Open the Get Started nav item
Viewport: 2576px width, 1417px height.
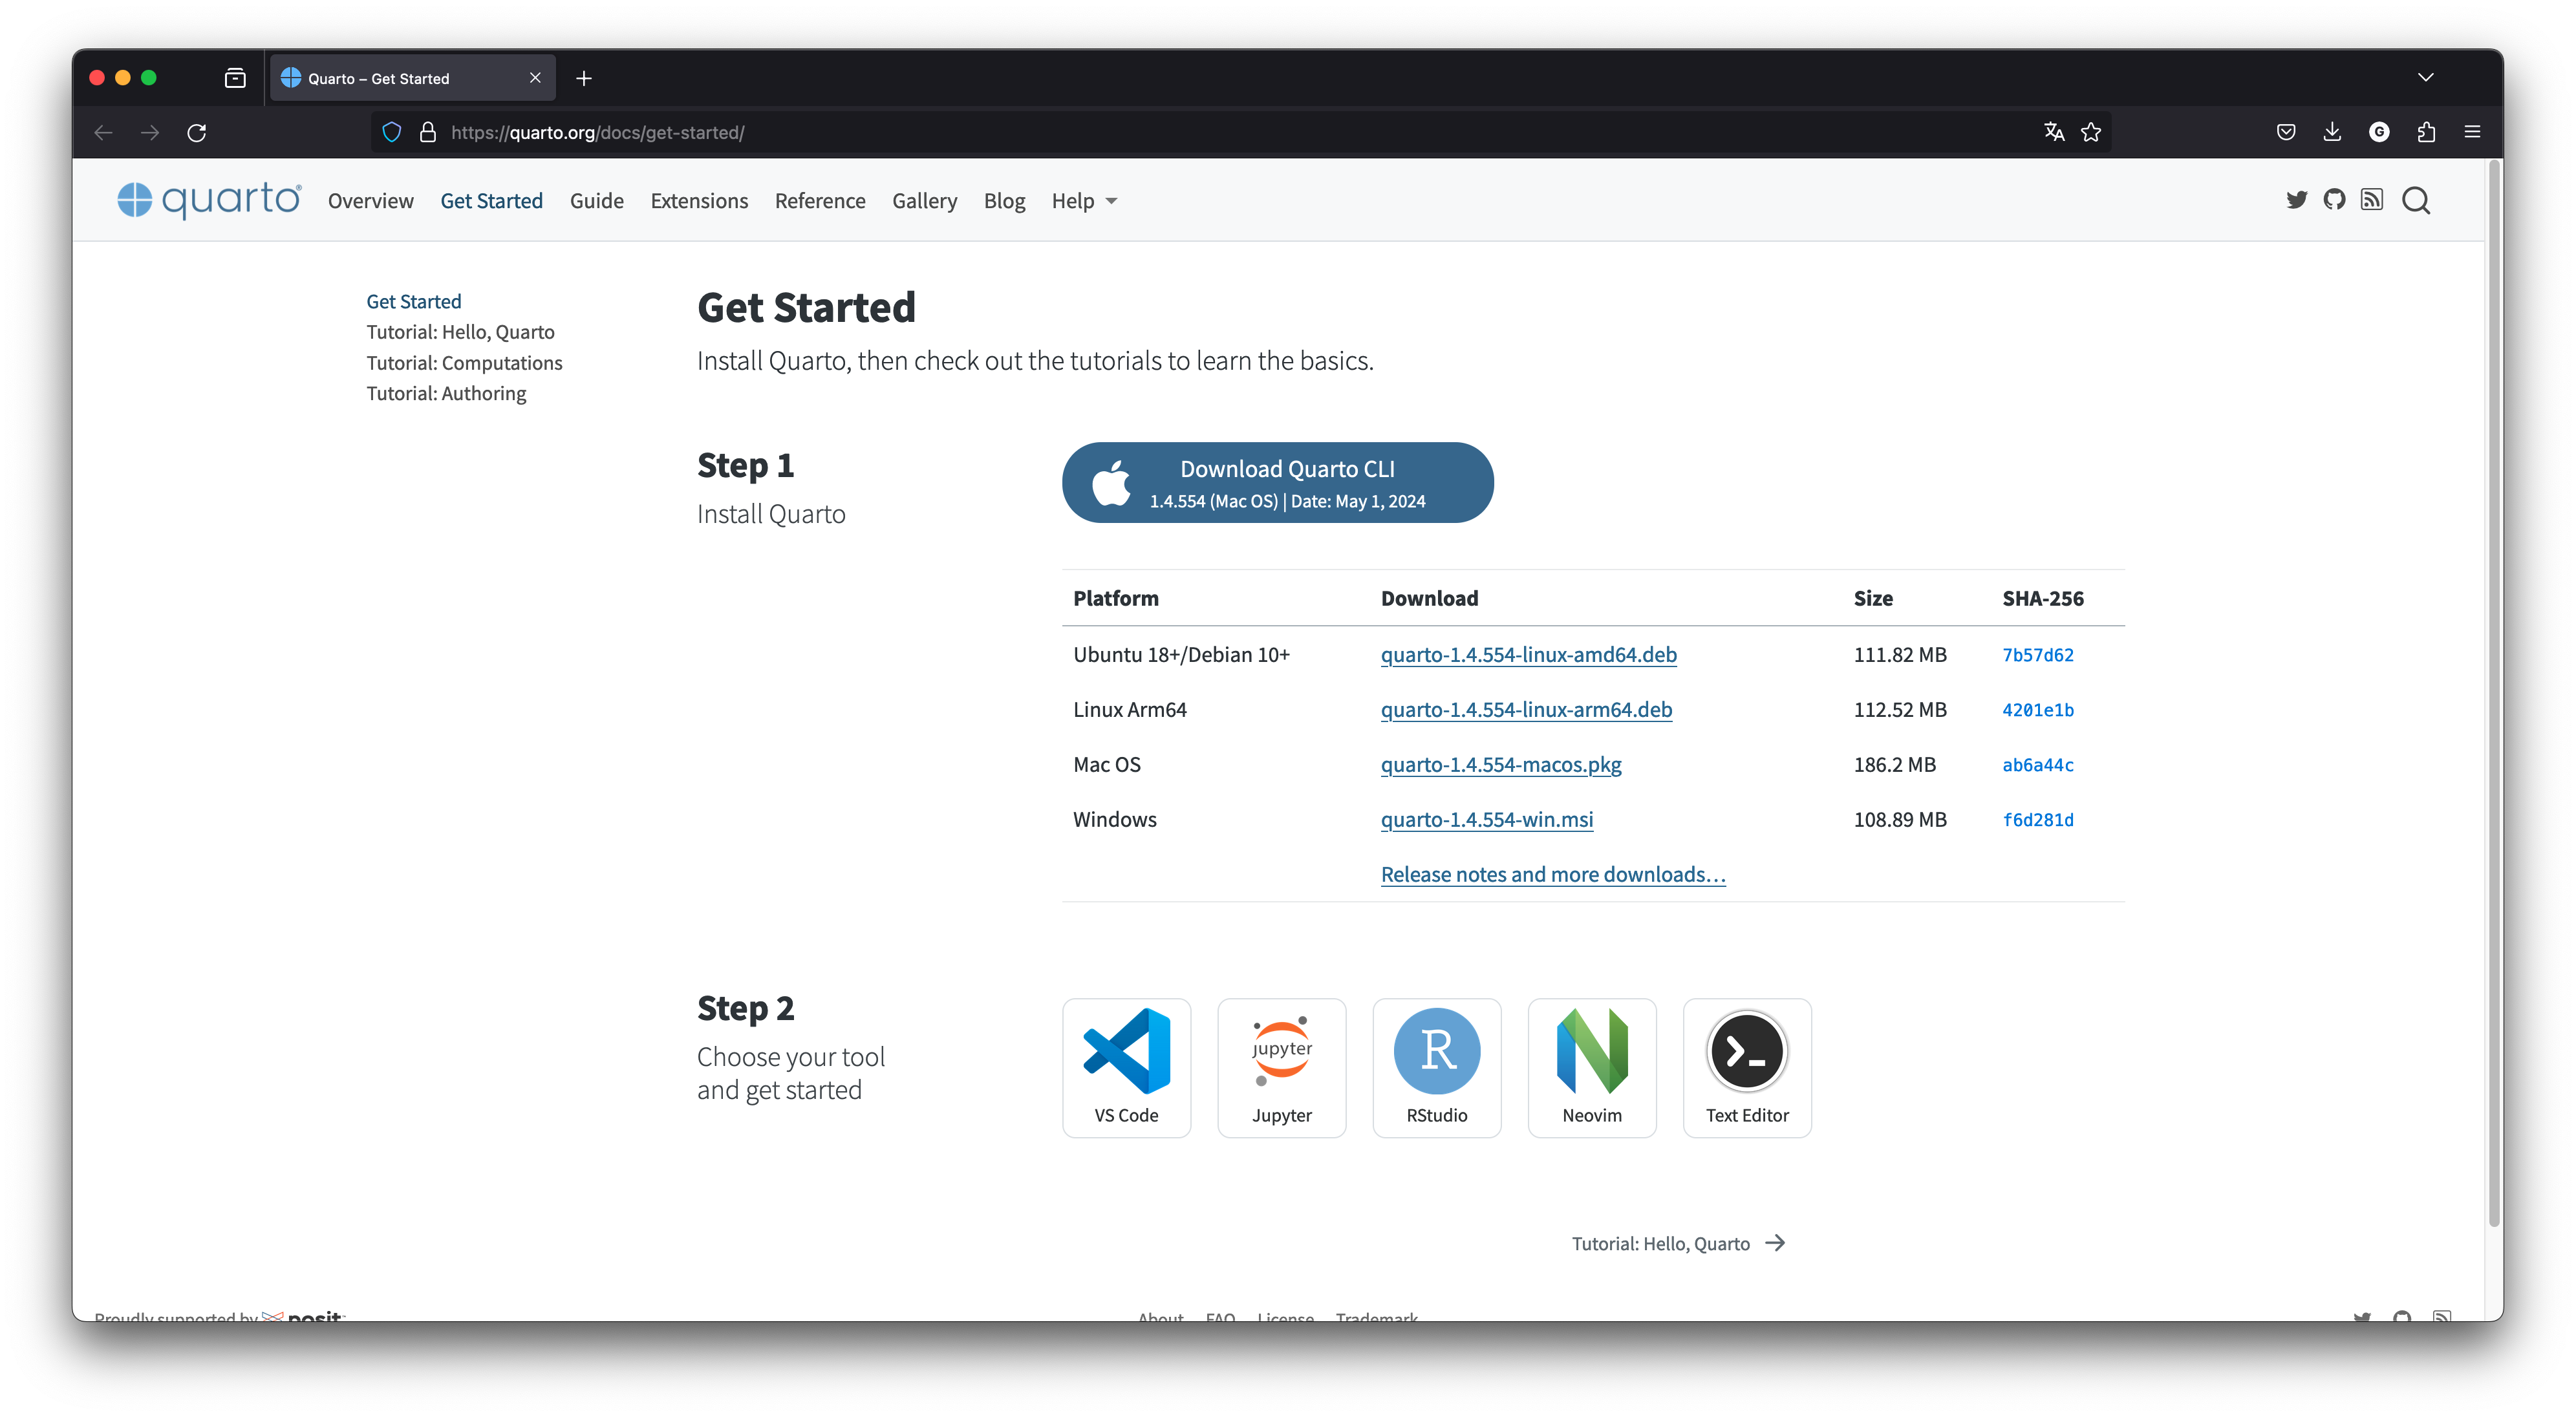[491, 201]
